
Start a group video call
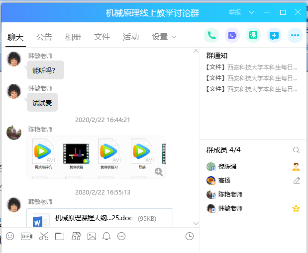point(232,35)
